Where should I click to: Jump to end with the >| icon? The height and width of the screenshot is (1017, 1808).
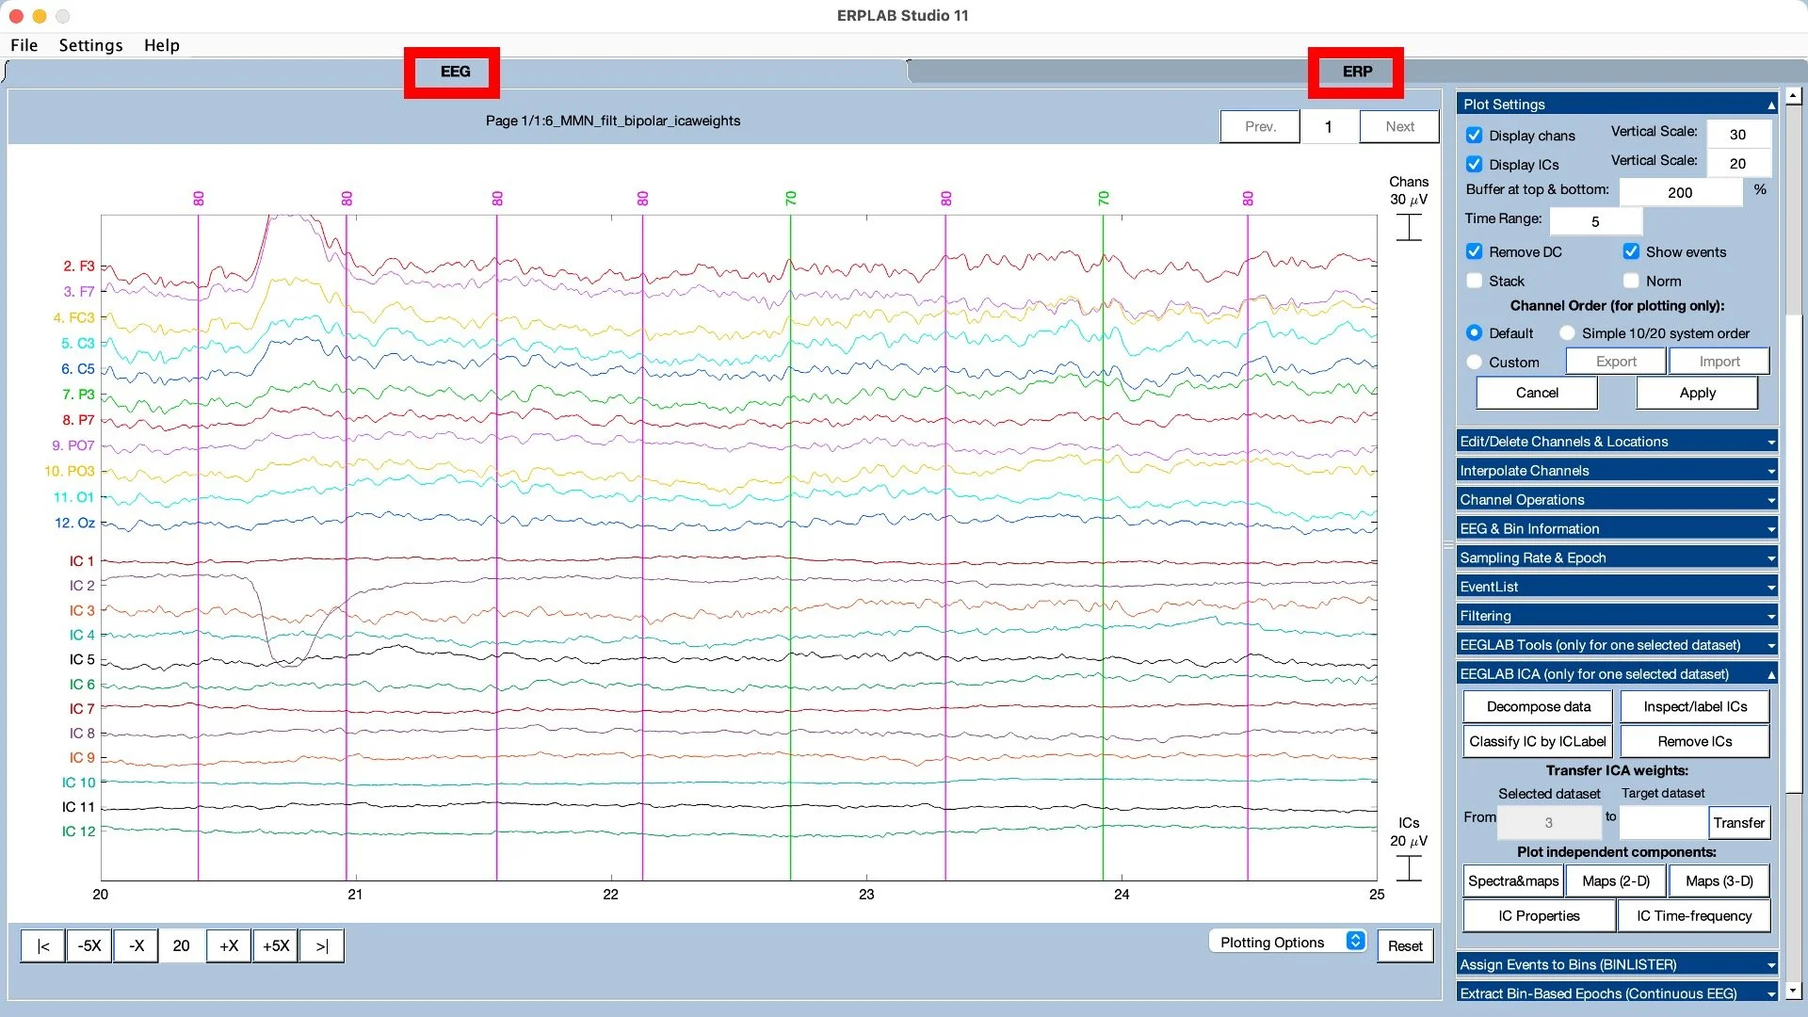tap(321, 945)
